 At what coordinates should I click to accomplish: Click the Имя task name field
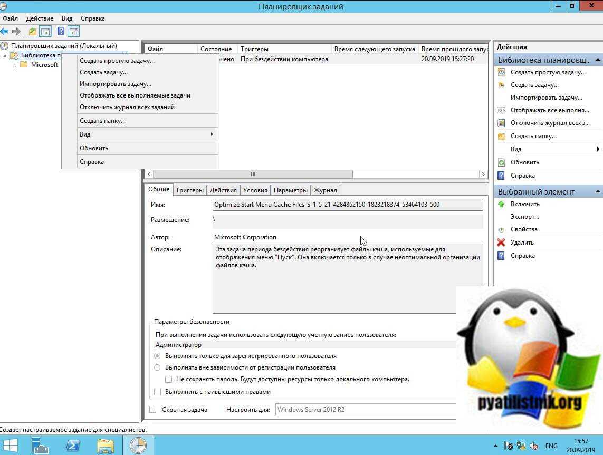pyautogui.click(x=347, y=205)
